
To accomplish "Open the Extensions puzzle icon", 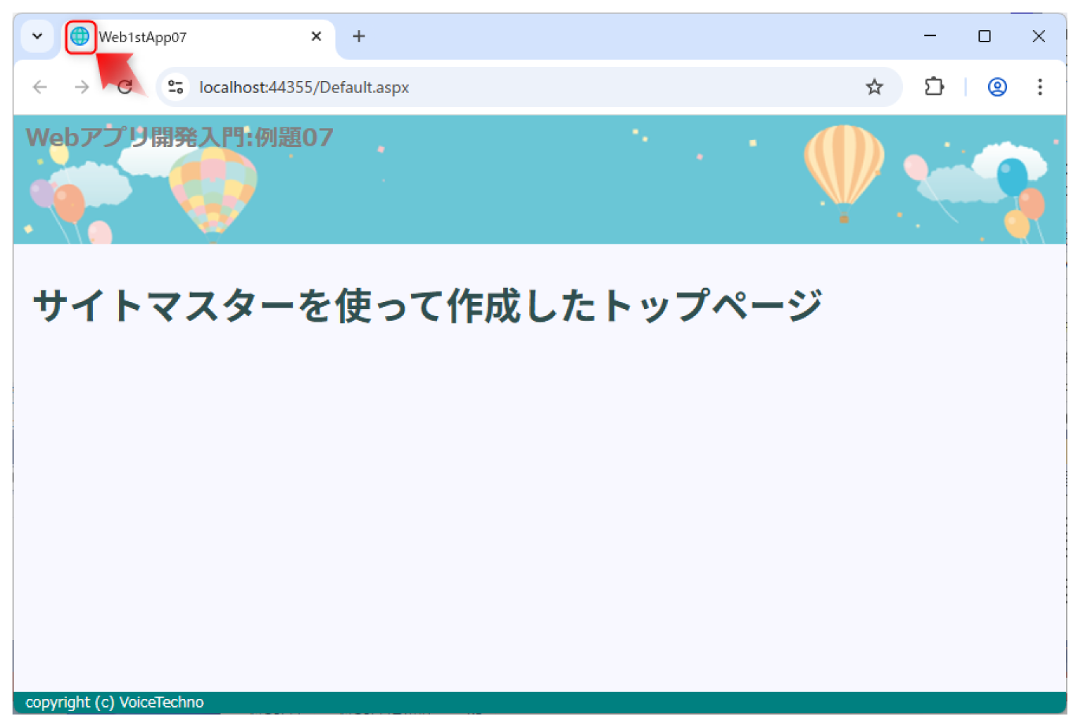I will coord(934,87).
